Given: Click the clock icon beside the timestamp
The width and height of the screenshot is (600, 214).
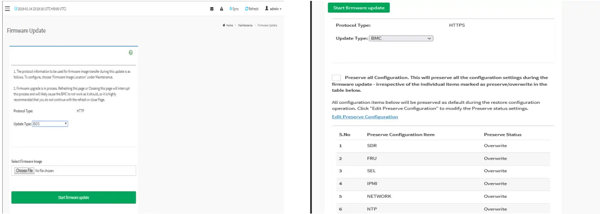Looking at the screenshot, I should [16, 9].
